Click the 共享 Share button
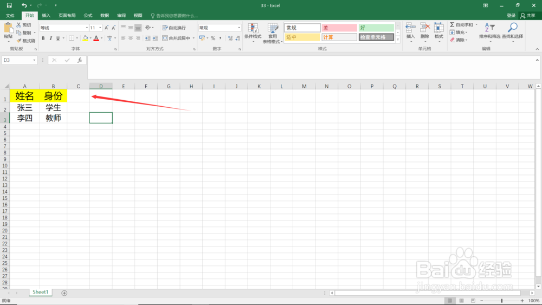The image size is (542, 305). point(528,16)
